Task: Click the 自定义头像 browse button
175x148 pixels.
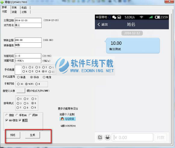Action: (x=21, y=91)
